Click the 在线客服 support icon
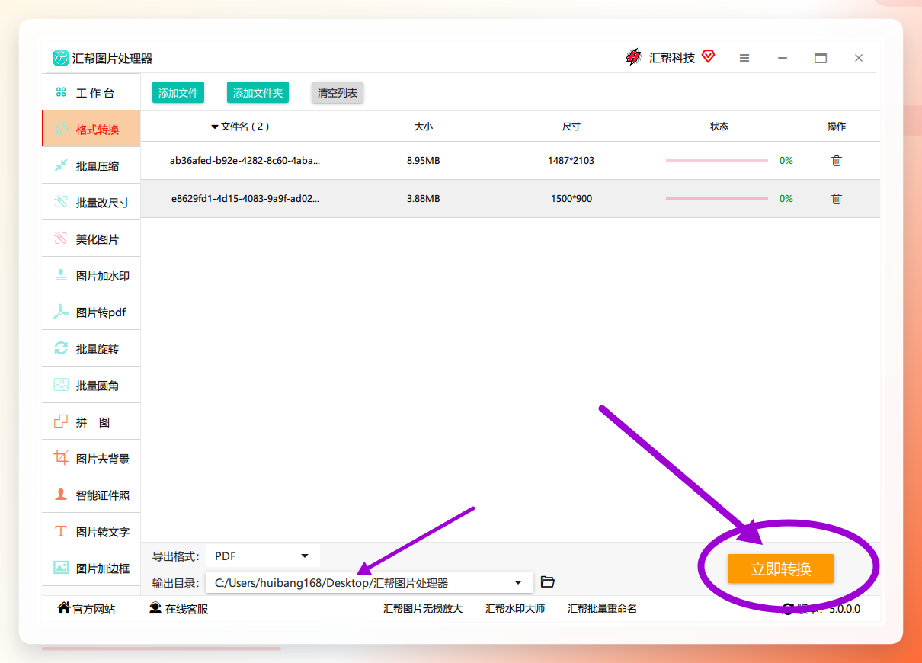Image resolution: width=922 pixels, height=663 pixels. pyautogui.click(x=155, y=608)
